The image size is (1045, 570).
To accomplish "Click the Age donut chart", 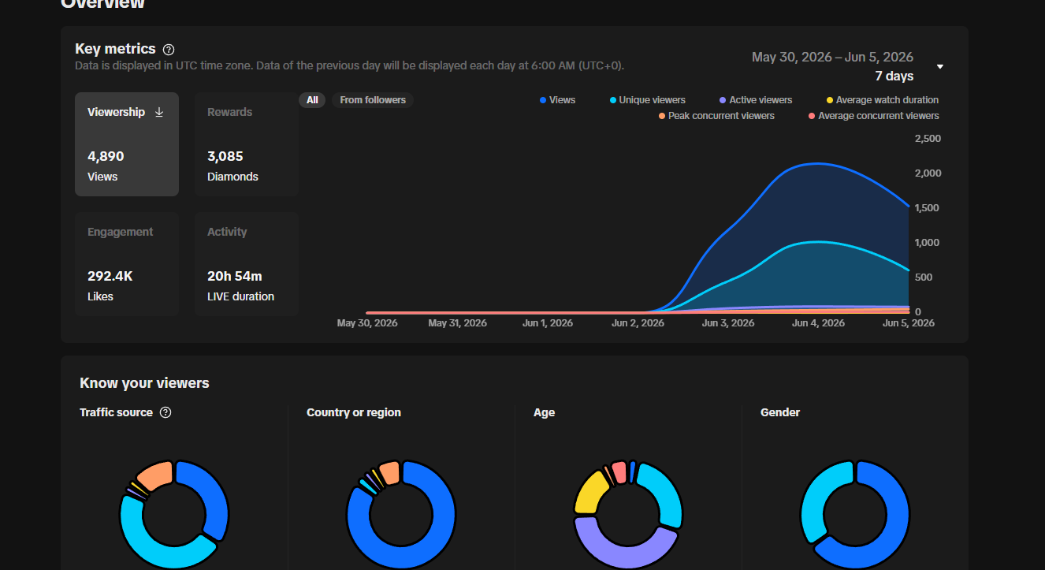I will [x=628, y=515].
